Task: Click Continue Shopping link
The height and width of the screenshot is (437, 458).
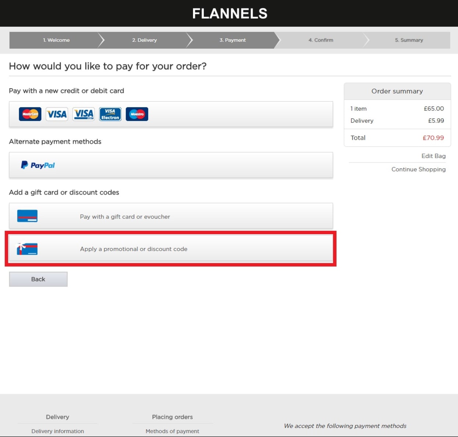Action: point(418,169)
